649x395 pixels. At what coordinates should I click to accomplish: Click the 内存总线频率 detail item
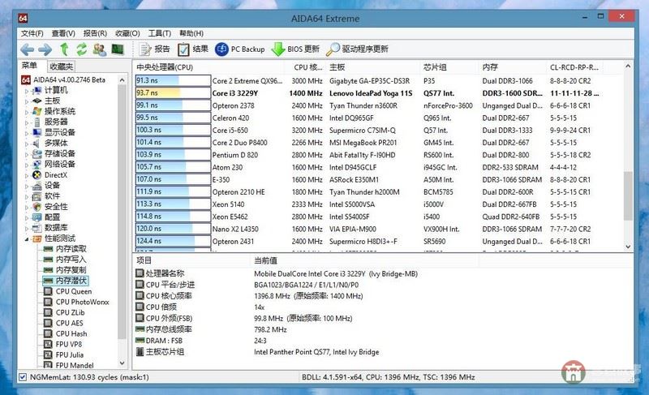pos(164,329)
